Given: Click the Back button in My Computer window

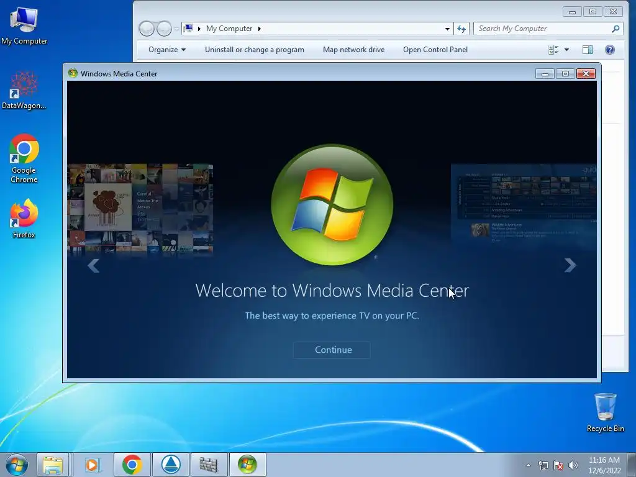Looking at the screenshot, I should tap(147, 29).
